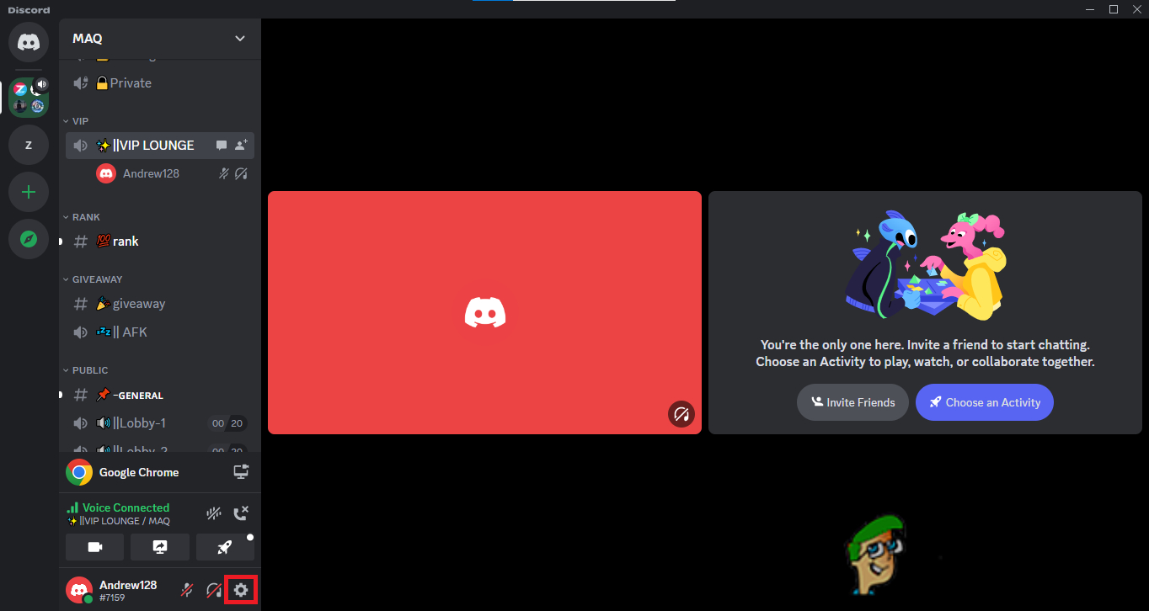Open the rank text channel
This screenshot has height=611, width=1149.
pyautogui.click(x=160, y=241)
